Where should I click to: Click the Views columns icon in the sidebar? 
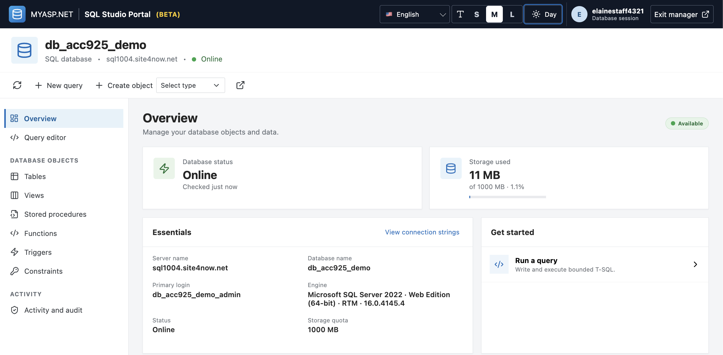pos(14,195)
